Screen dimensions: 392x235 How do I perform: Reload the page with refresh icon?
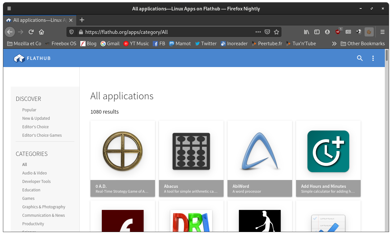tap(31, 32)
